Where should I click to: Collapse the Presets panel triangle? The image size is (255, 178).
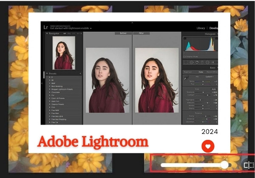click(47, 73)
